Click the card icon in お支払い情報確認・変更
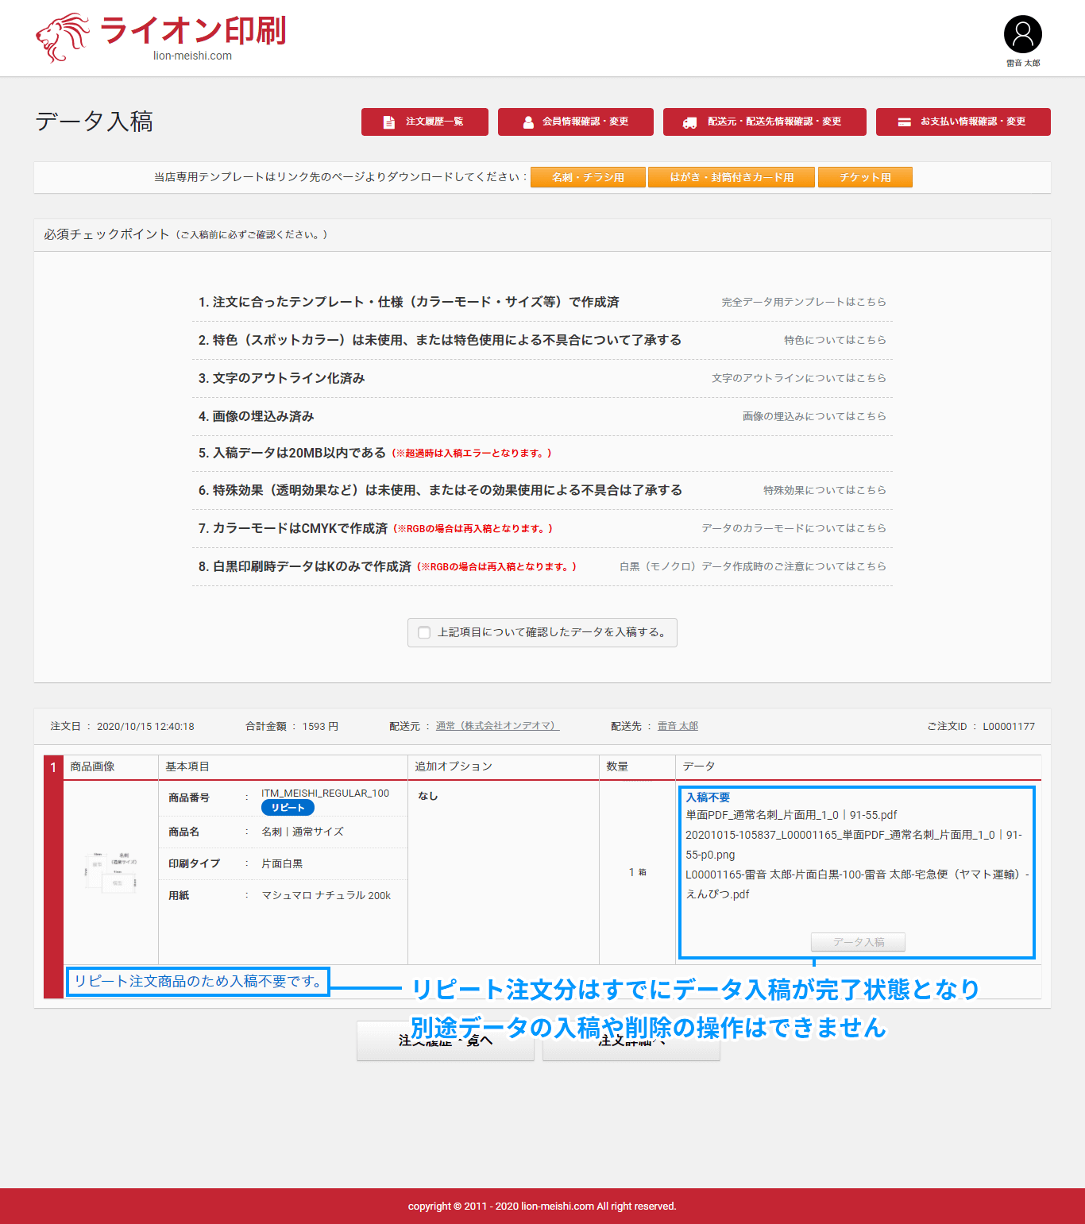The image size is (1085, 1224). tap(904, 122)
